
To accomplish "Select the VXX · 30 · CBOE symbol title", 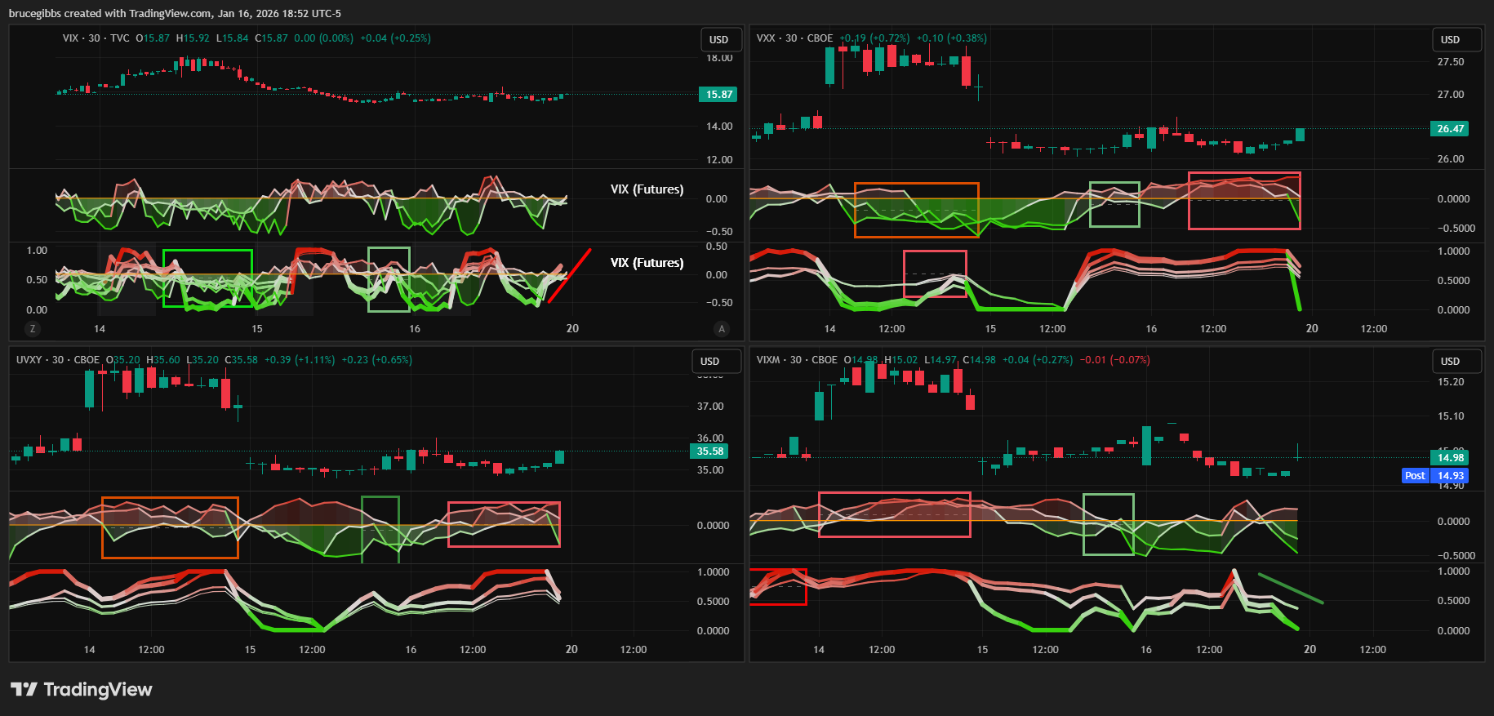I will click(794, 38).
